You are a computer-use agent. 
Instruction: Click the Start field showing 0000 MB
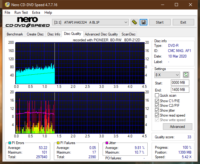point(180,83)
